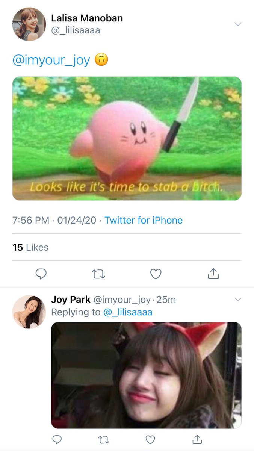Expand options chevron on Joy Park's reply
Screen dimensions: 254x451
tap(238, 300)
